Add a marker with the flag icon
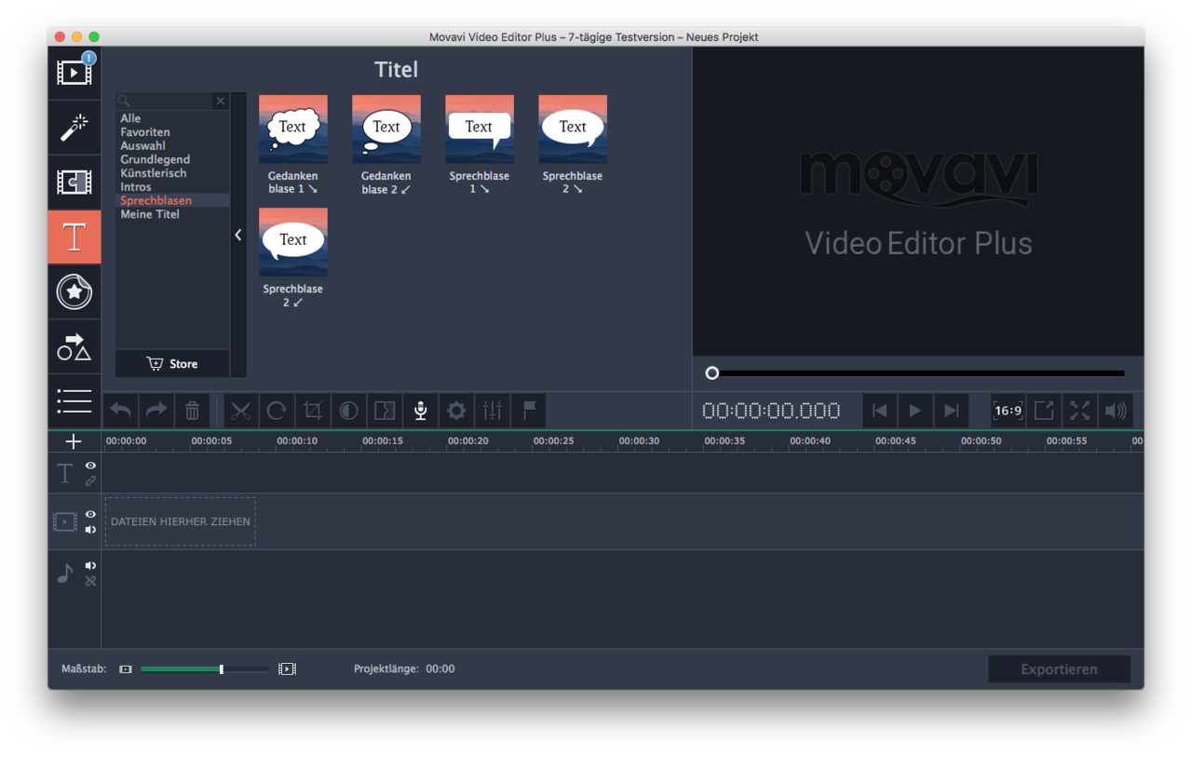Image resolution: width=1192 pixels, height=758 pixels. click(528, 411)
